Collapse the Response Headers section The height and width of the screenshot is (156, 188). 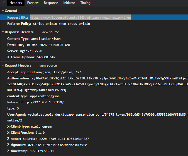point(3,32)
